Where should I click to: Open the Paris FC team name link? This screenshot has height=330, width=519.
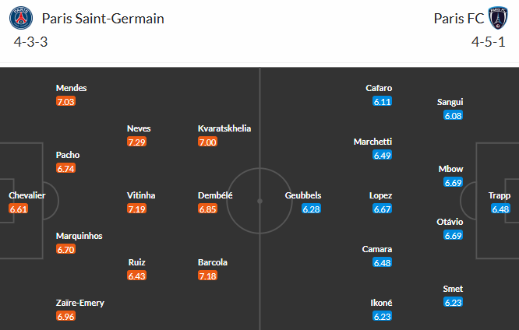[x=458, y=19]
